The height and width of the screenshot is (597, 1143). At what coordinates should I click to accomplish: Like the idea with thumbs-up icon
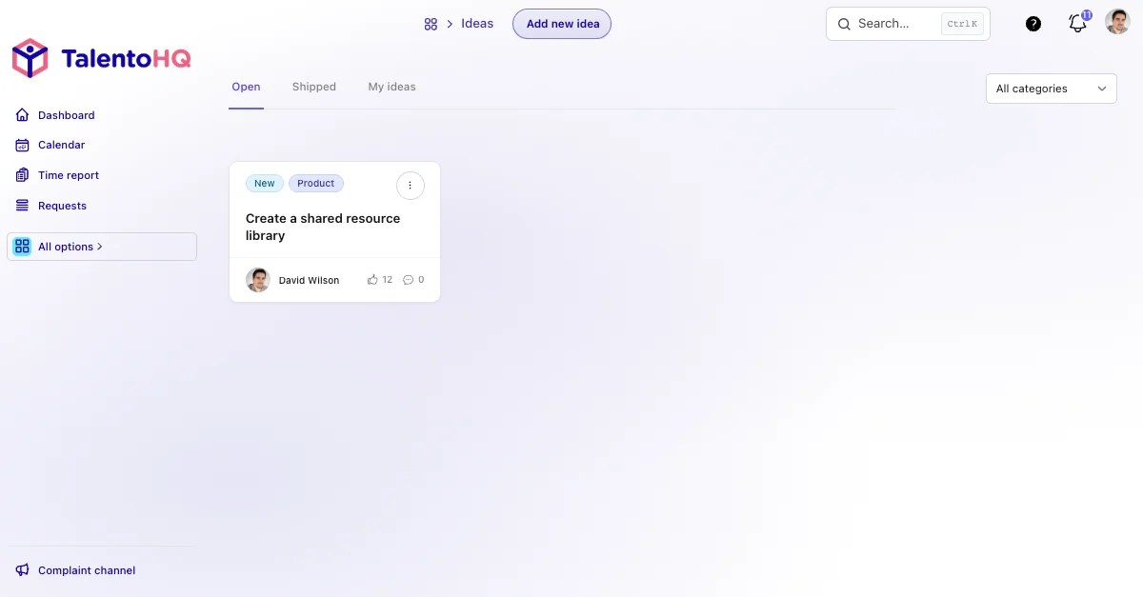[372, 280]
